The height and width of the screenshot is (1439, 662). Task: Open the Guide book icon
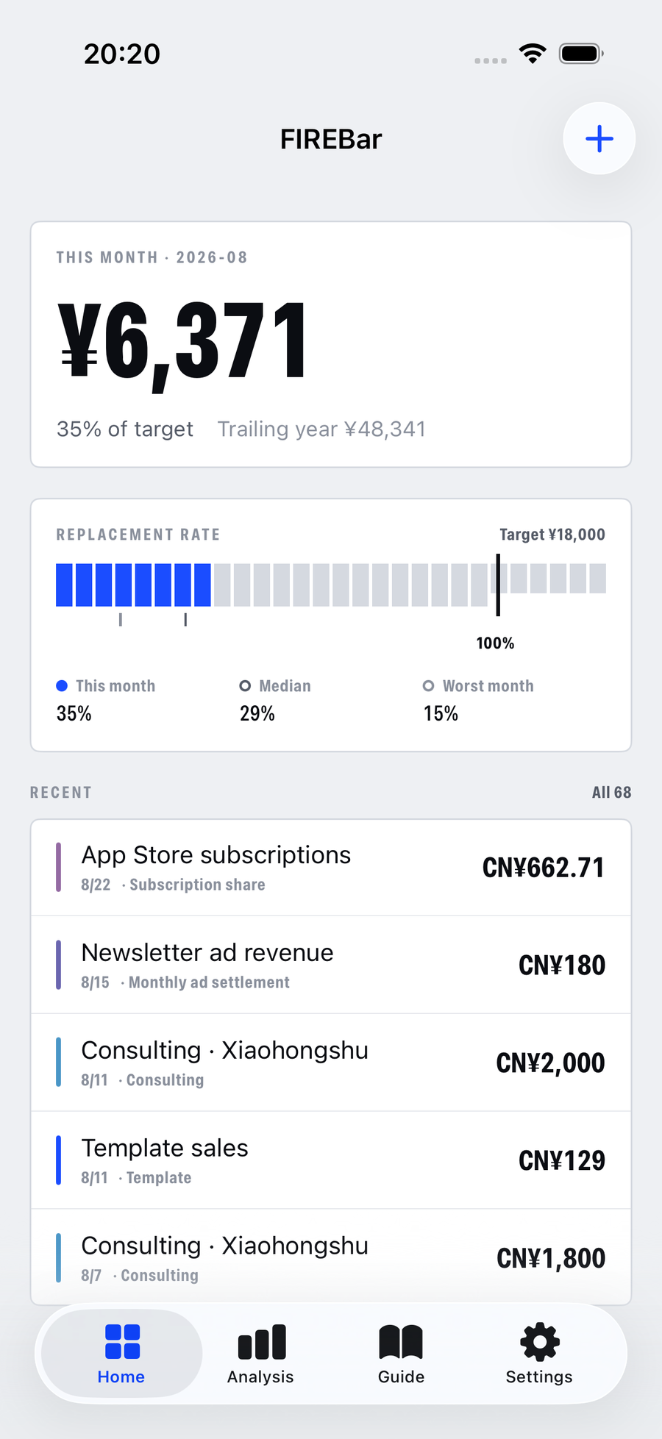click(x=401, y=1342)
